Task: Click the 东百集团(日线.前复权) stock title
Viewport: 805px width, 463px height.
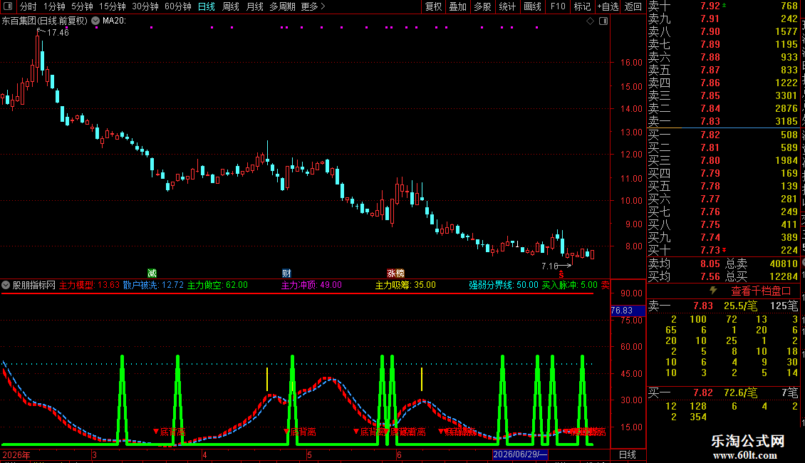Action: click(45, 21)
